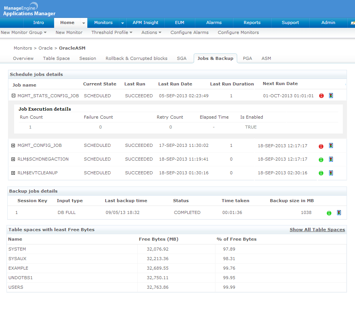Image resolution: width=355 pixels, height=328 pixels.
Task: Open alarm configuration icon for MGMT_STATS_CONFIG_JOB row
Action: [331, 96]
